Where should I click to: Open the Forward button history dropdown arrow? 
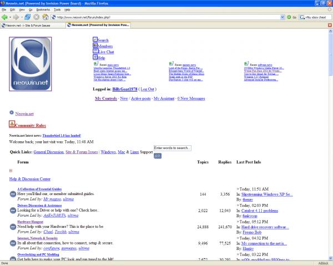(x=22, y=17)
